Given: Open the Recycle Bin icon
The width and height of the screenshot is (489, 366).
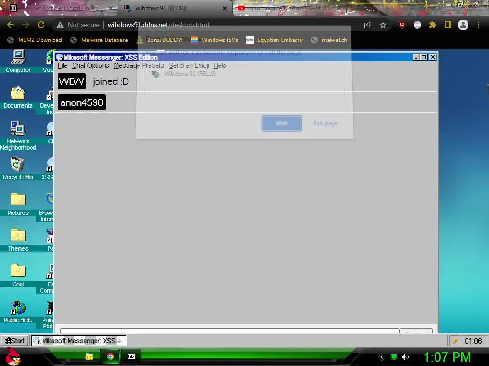Looking at the screenshot, I should [x=18, y=168].
